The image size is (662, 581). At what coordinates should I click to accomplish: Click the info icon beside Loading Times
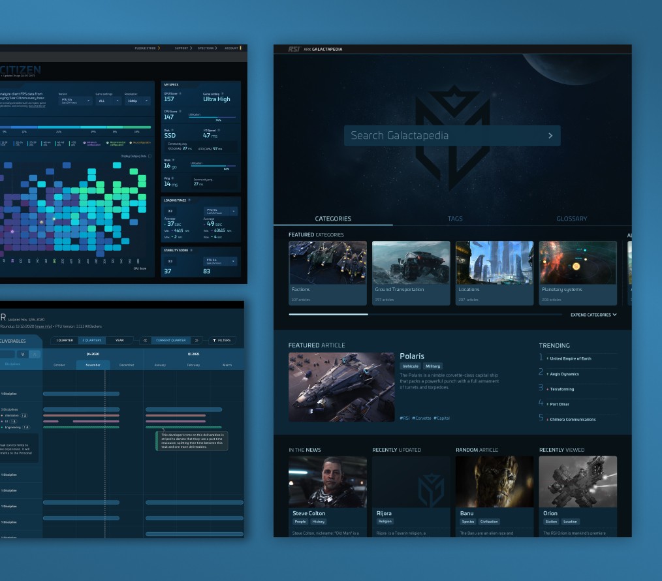click(x=189, y=200)
